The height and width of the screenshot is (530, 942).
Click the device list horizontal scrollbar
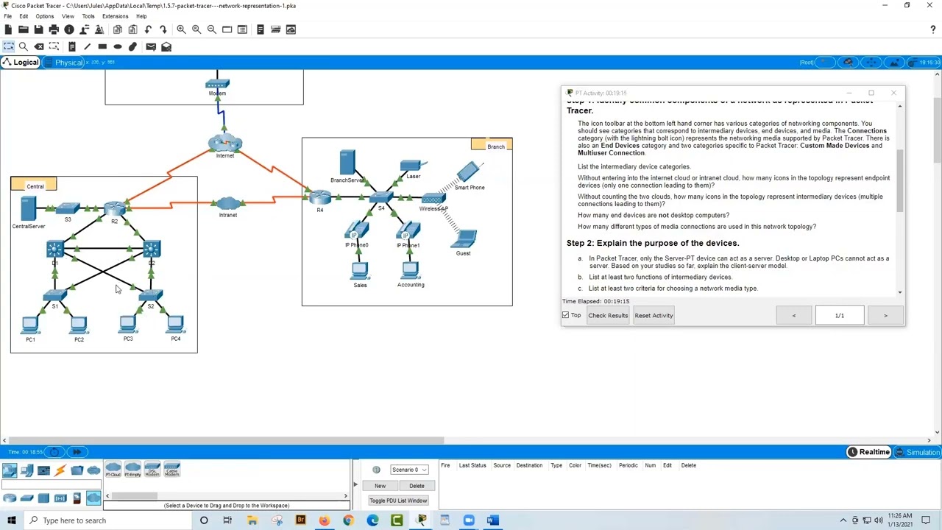tap(134, 496)
